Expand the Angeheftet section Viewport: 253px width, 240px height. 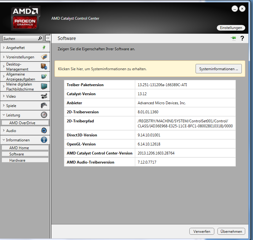pos(4,48)
